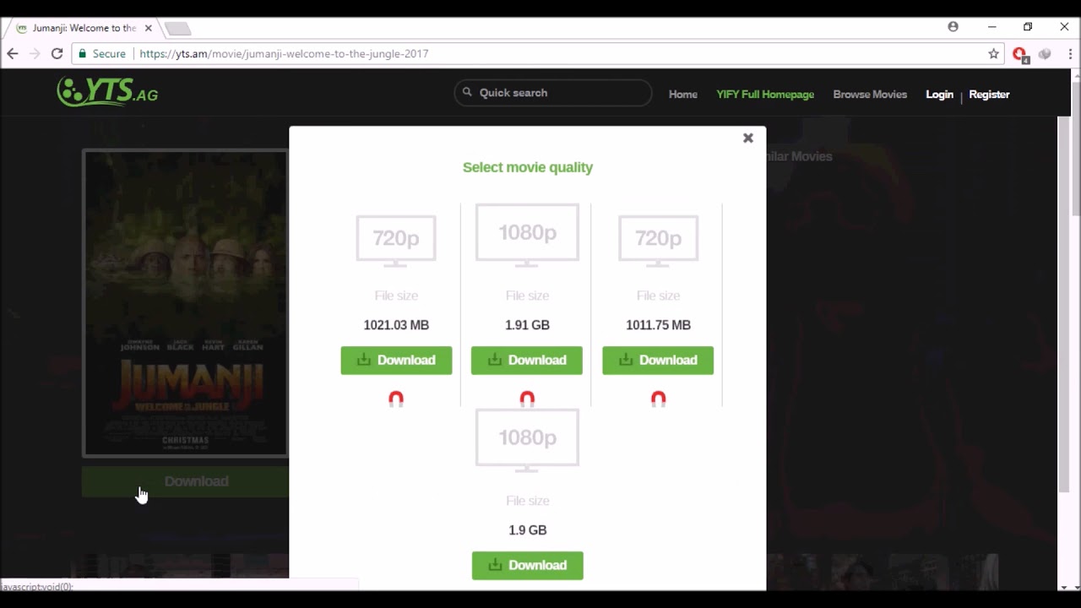Close the Select movie quality dialog
1081x608 pixels.
[747, 138]
